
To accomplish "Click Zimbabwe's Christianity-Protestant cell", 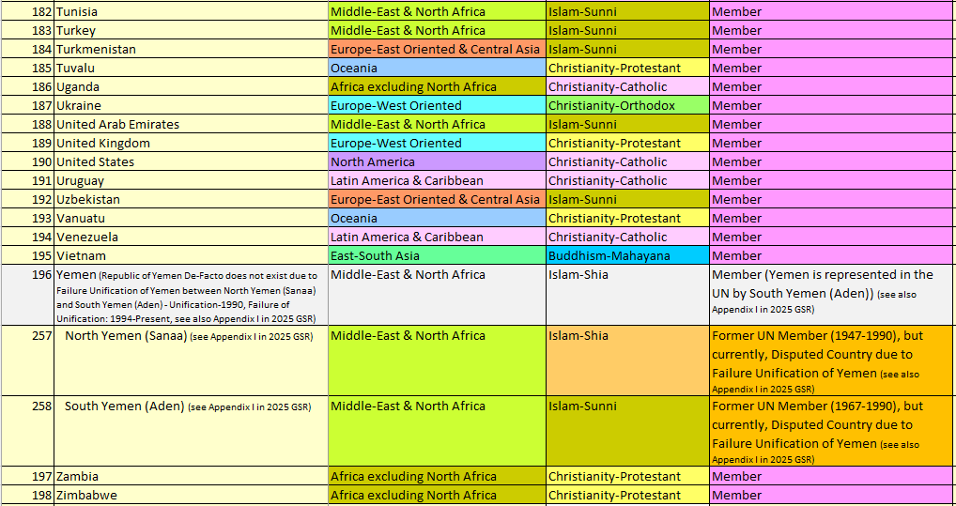I will [628, 495].
